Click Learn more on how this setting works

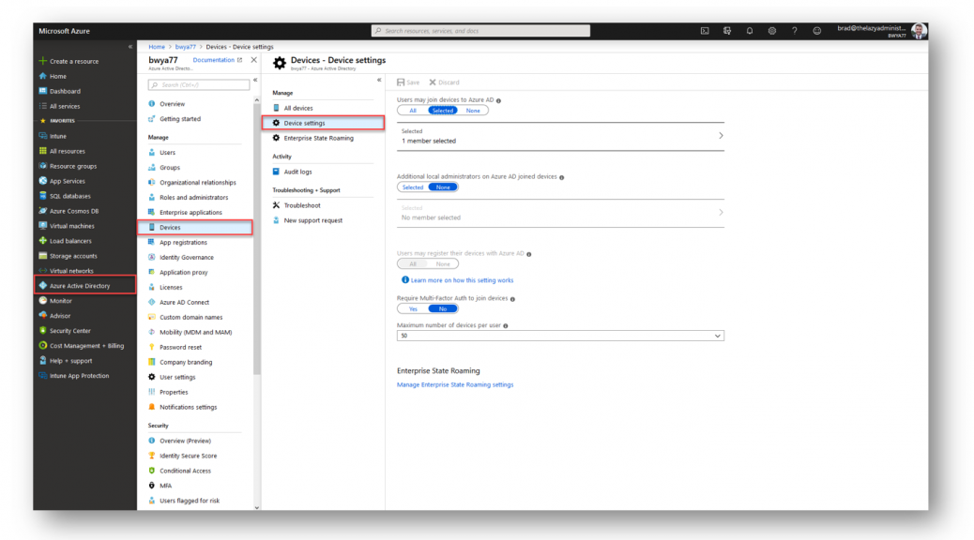pos(463,280)
